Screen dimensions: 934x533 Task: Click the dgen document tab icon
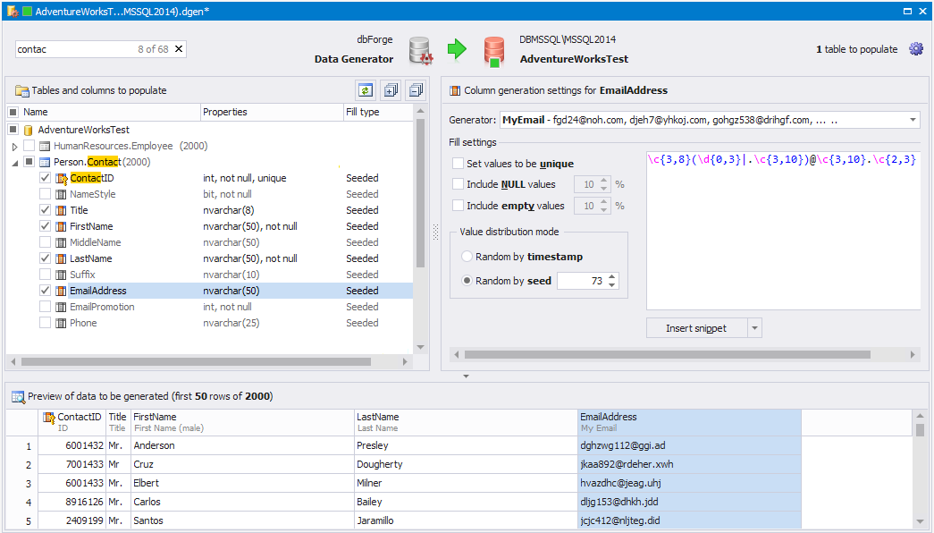pos(13,11)
